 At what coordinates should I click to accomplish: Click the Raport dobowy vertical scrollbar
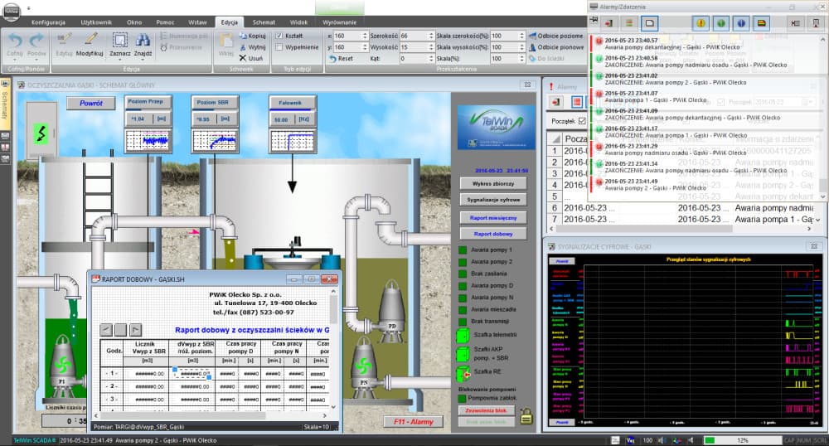[x=333, y=349]
